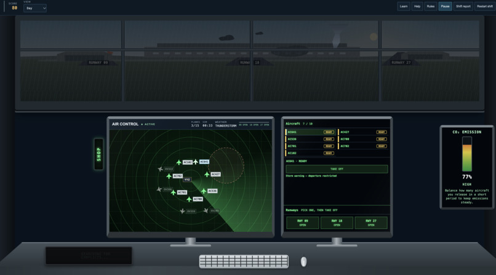This screenshot has height=275, width=496.
Task: Click the YYZ airport marker on radar
Action: click(187, 180)
